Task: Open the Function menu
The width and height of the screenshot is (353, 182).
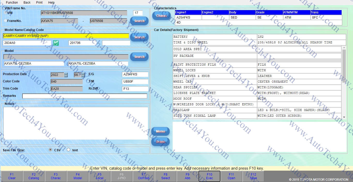Action: click(x=12, y=3)
